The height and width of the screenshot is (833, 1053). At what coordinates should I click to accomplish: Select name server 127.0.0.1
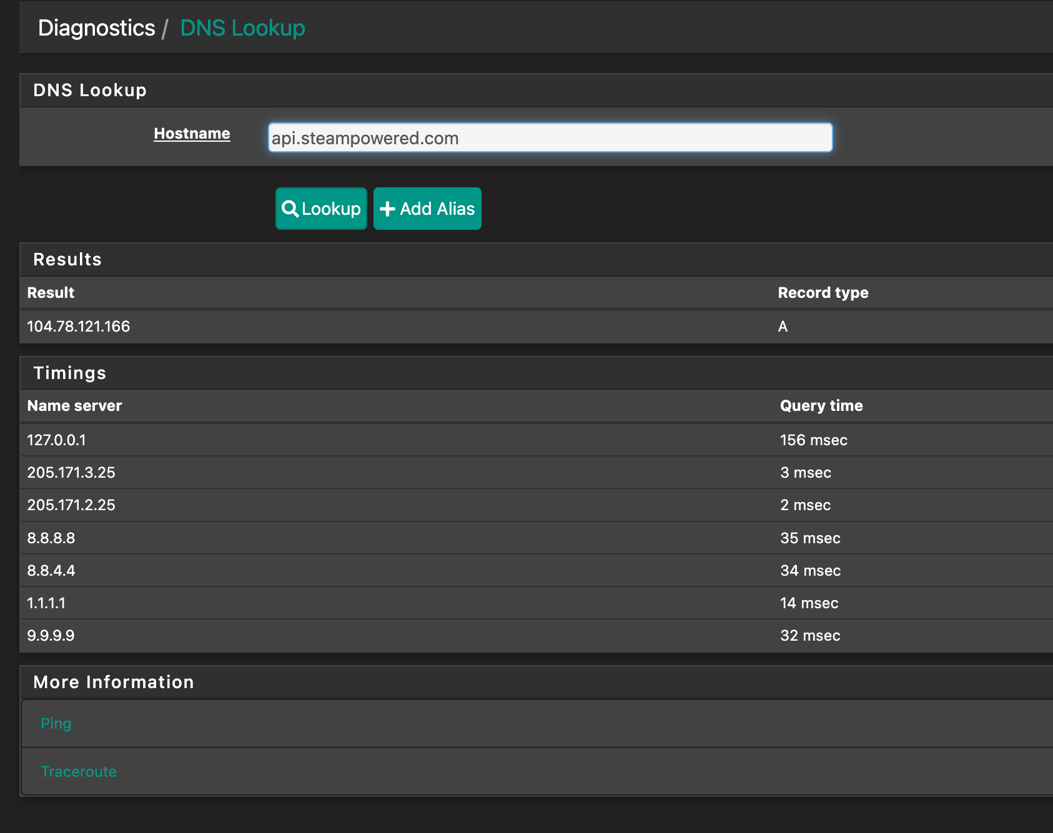tap(56, 440)
